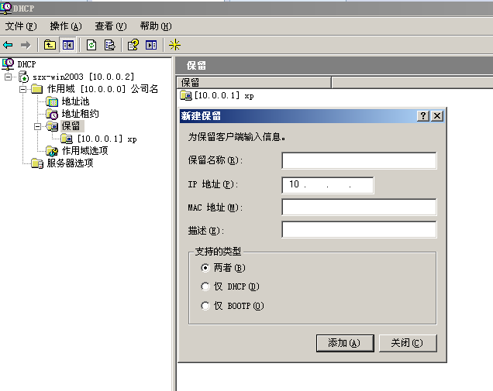Viewport: 493px width, 391px height.
Task: Click the IP 地址 input field
Action: [328, 185]
